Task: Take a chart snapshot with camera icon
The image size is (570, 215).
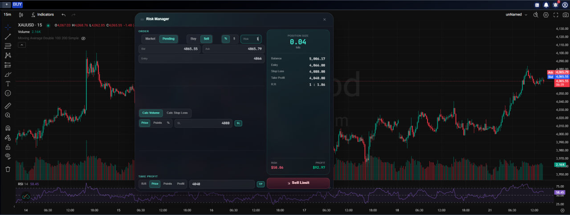Action: 565,15
